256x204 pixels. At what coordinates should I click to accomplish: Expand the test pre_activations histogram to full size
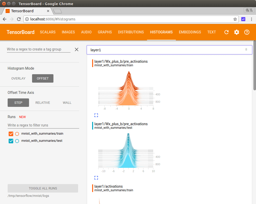96,178
